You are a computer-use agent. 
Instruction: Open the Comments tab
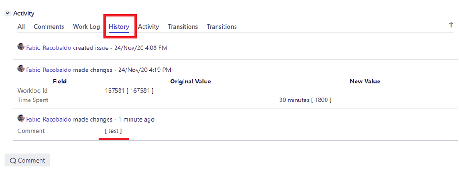[x=49, y=27]
